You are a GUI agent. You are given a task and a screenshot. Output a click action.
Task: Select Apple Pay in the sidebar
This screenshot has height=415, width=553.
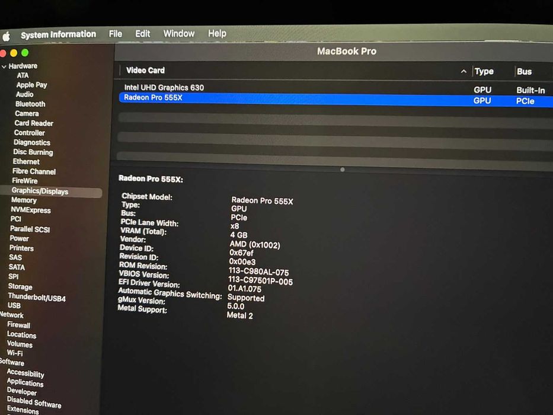(x=31, y=85)
